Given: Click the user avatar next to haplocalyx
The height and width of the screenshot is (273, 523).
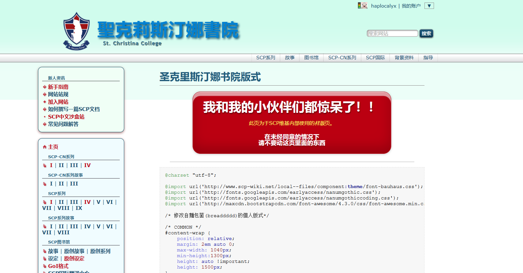Looking at the screenshot, I should (364, 6).
